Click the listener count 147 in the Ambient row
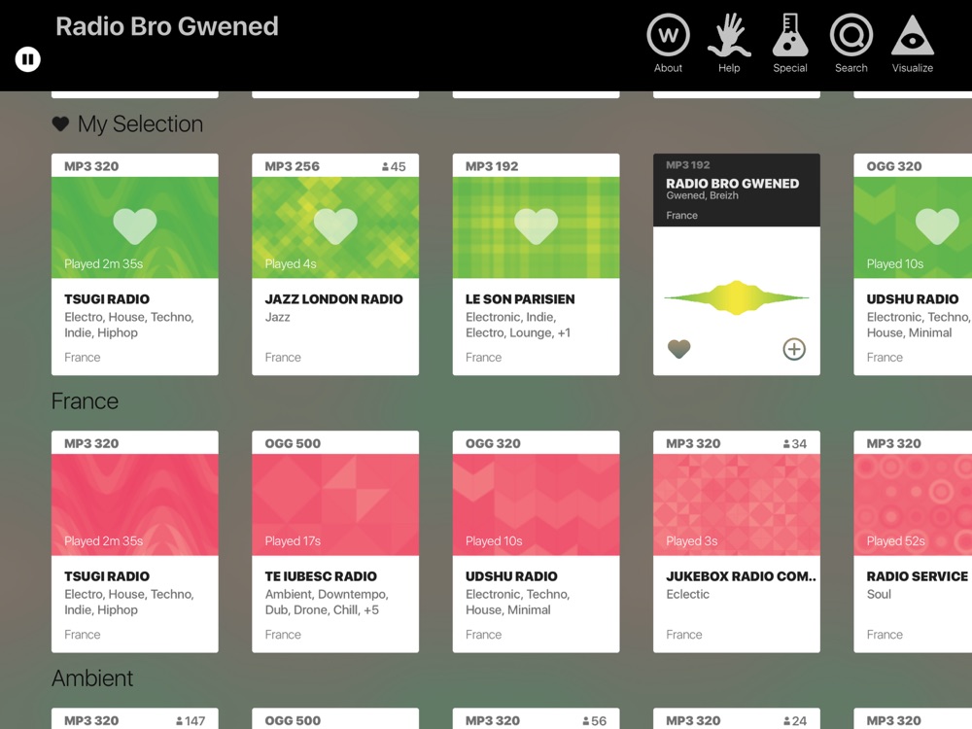The width and height of the screenshot is (972, 729). click(x=190, y=721)
